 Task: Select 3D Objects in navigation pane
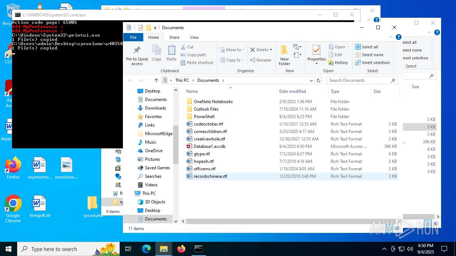pos(151,202)
